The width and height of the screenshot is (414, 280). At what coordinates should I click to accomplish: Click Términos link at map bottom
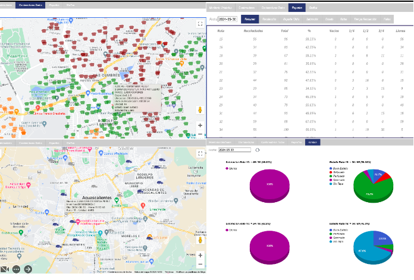coord(169,272)
